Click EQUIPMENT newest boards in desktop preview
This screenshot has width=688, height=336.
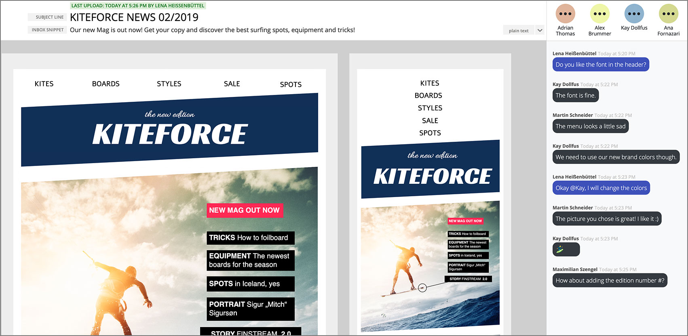pos(250,260)
